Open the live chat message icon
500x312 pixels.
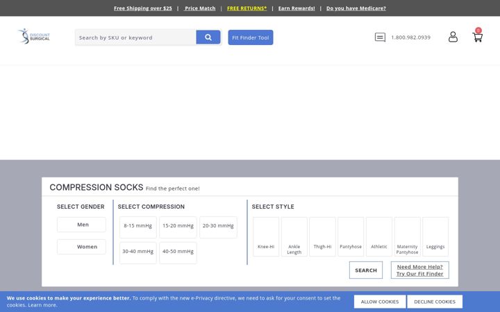pyautogui.click(x=380, y=37)
